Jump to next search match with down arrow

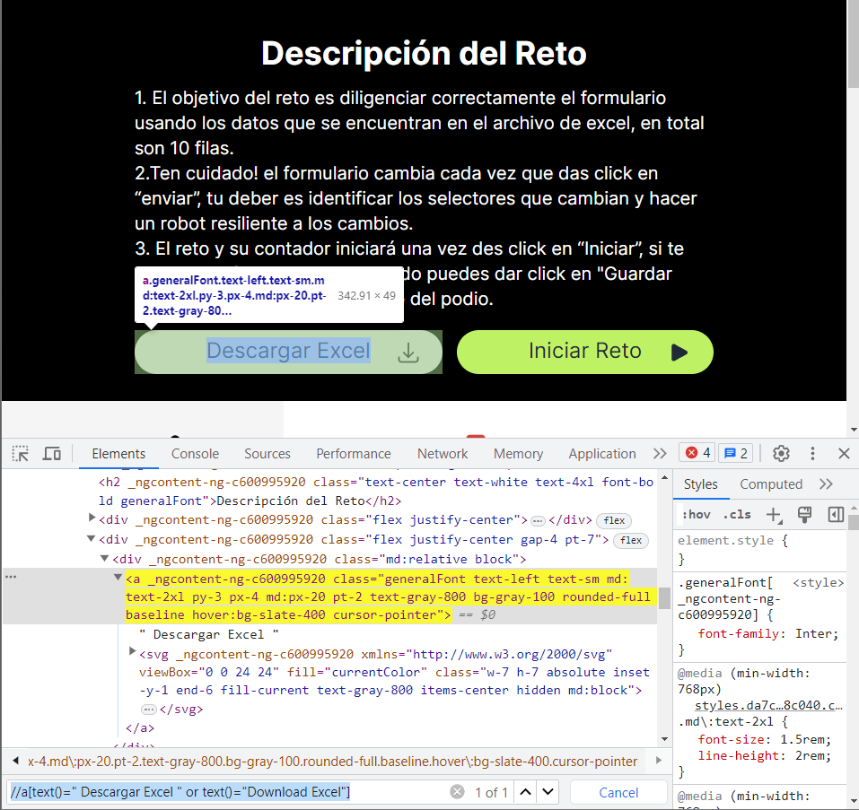(x=548, y=792)
